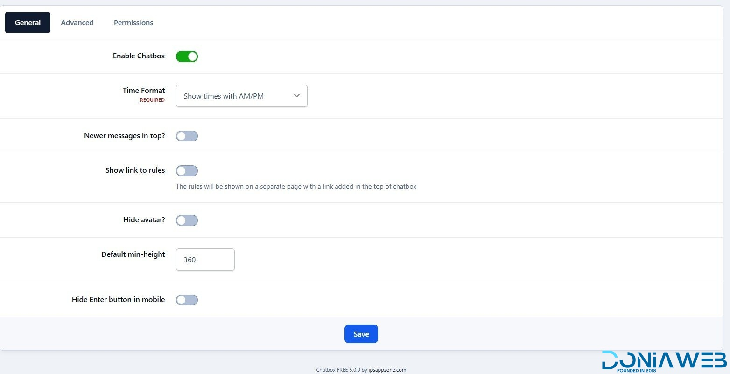The image size is (730, 374).
Task: Open the Permissions tab
Action: (133, 22)
